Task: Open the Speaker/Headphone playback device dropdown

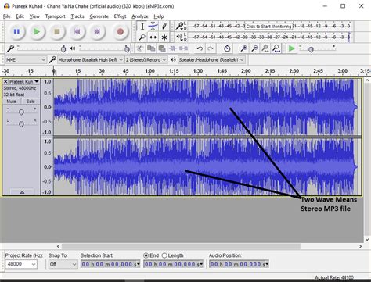Action: click(211, 60)
